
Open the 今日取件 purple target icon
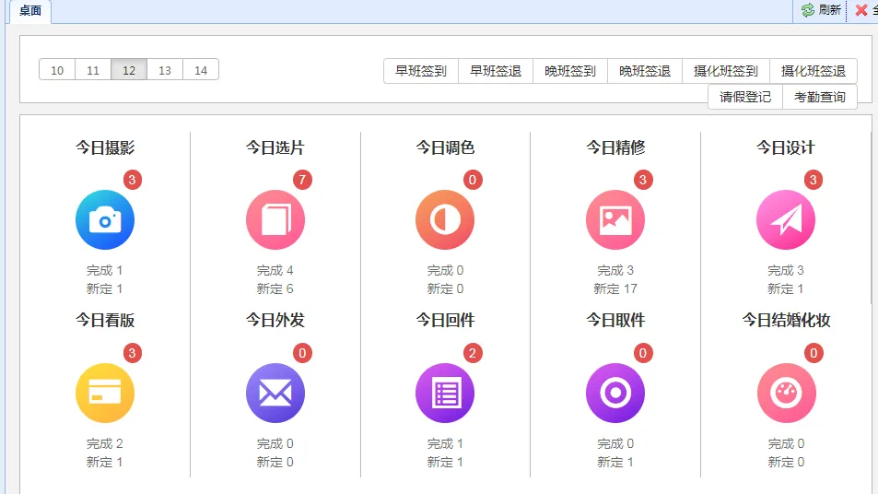pyautogui.click(x=615, y=394)
